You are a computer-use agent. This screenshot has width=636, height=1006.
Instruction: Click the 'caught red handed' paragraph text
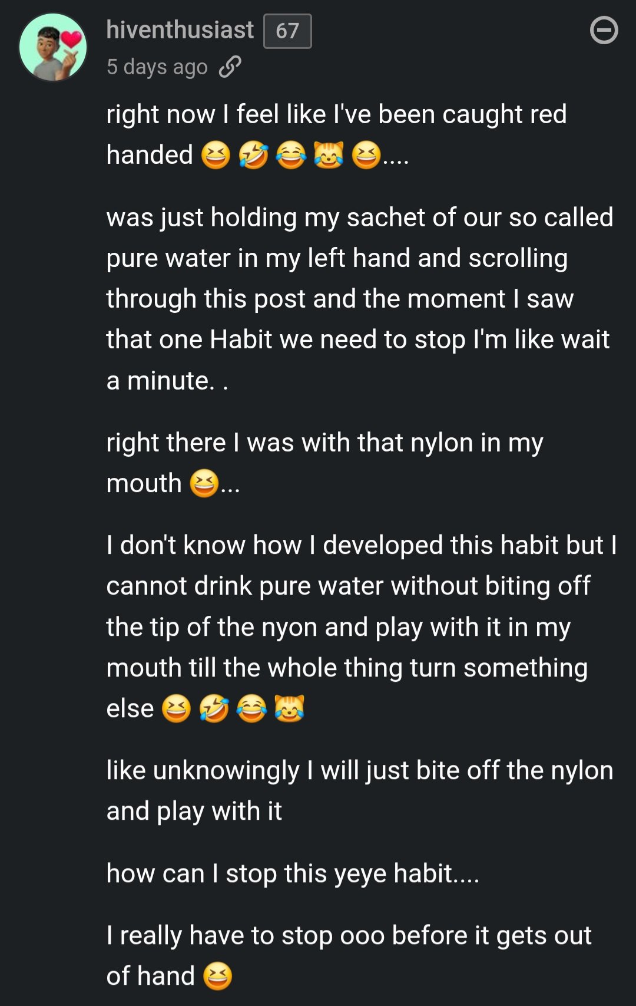336,115
